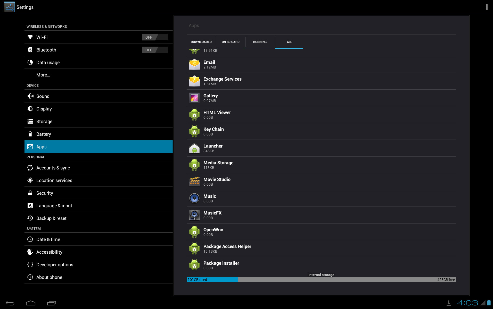Viewport: 493px width, 309px height.
Task: Tap the back navigation button
Action: 10,303
